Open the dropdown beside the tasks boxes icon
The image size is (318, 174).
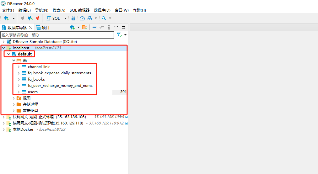tap(96, 18)
